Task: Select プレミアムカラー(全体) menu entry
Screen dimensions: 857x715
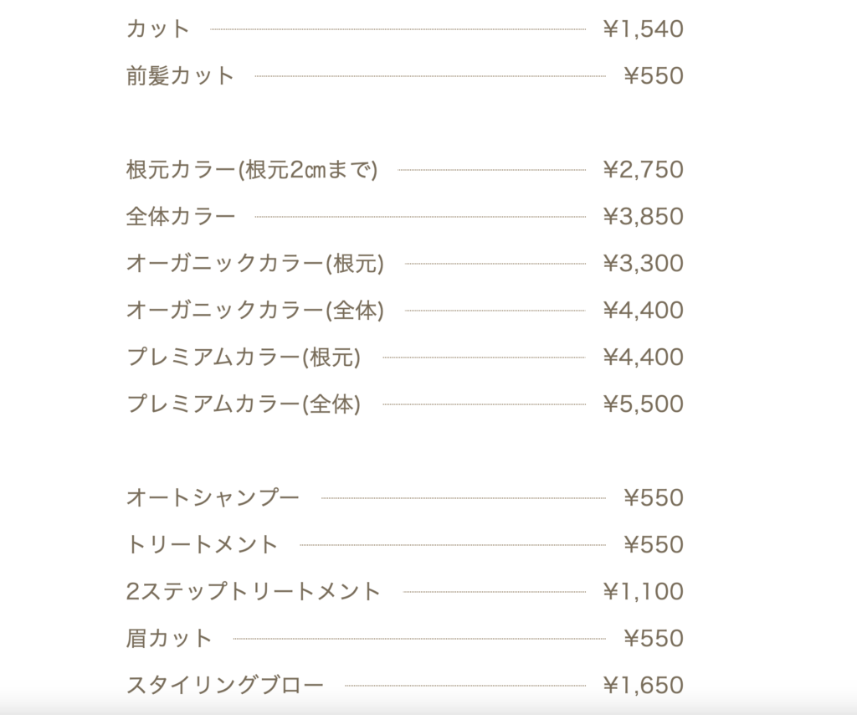Action: coord(244,404)
